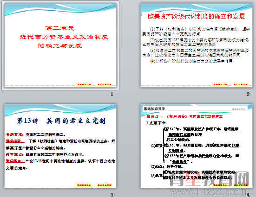This screenshot has height=197, width=256.
Task: Click first yellow navigation button on slide 3
Action: click(84, 185)
